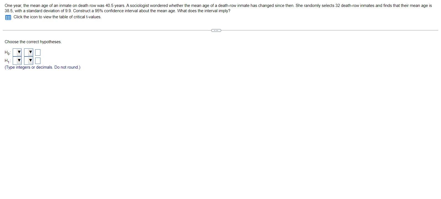
Task: Open the first H1 dropdown
Action: 17,60
